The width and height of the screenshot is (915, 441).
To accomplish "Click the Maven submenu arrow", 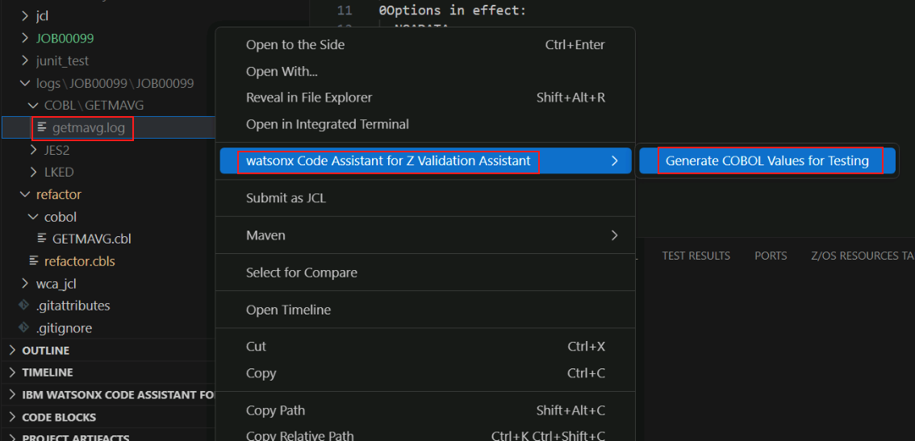I will pos(614,235).
